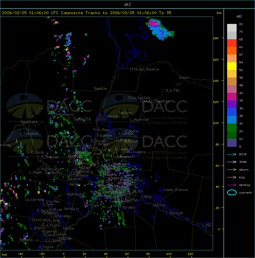Select the bright yellow swatch between 54 and 51
The height and width of the screenshot is (258, 255).
pos(232,66)
